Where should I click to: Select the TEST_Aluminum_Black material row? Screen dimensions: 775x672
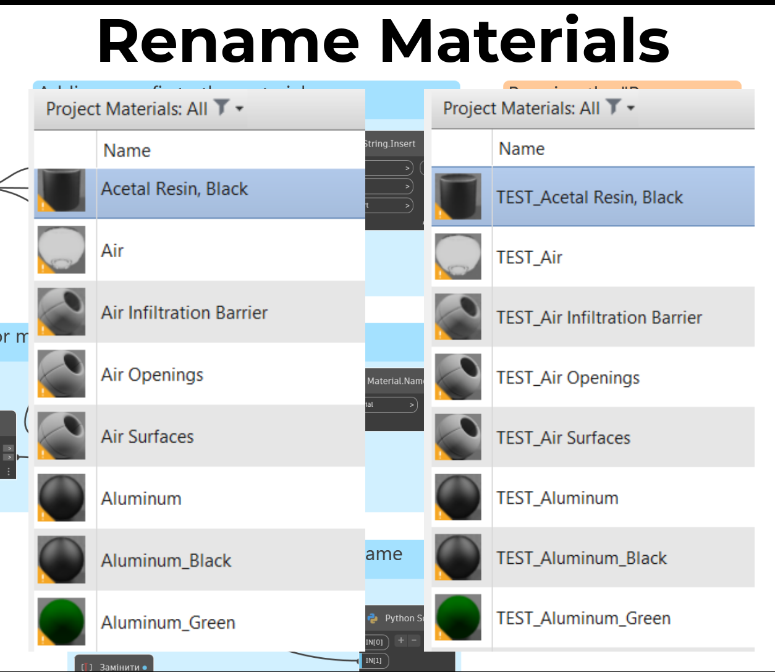click(582, 558)
